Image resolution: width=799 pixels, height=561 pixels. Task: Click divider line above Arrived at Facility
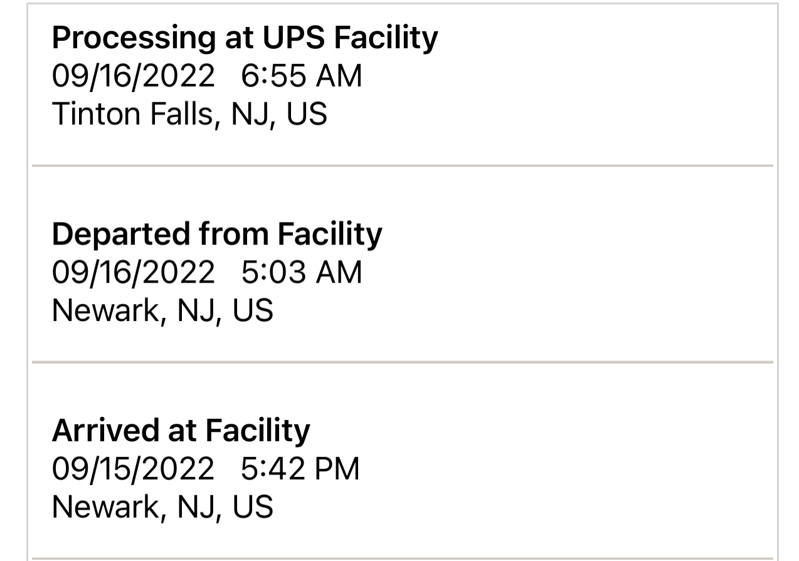click(403, 362)
